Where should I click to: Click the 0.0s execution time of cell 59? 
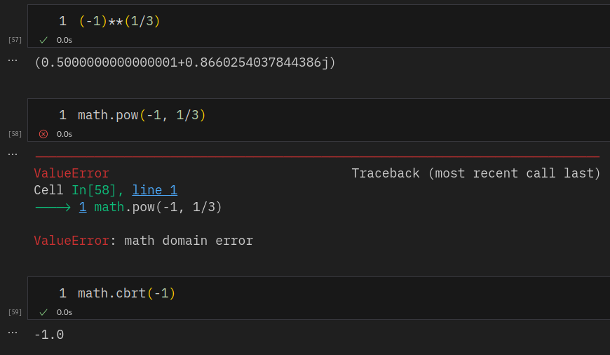tap(65, 312)
